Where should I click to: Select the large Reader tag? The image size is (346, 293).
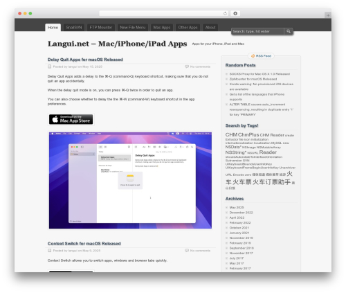[x=268, y=152]
